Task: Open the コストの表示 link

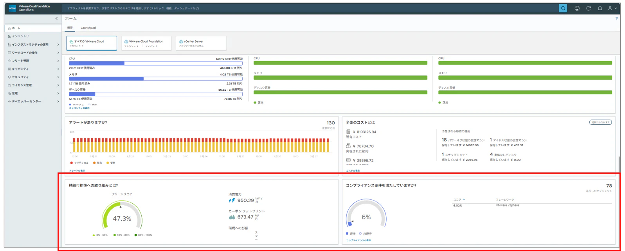Action: 353,170
